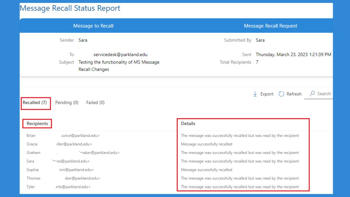The height and width of the screenshot is (197, 350).
Task: Switch to the Pending (0) tab
Action: [x=66, y=102]
